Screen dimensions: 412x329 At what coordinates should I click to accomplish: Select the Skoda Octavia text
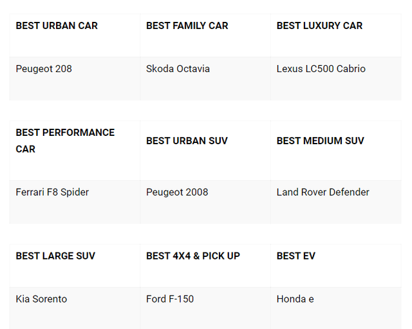pos(178,69)
